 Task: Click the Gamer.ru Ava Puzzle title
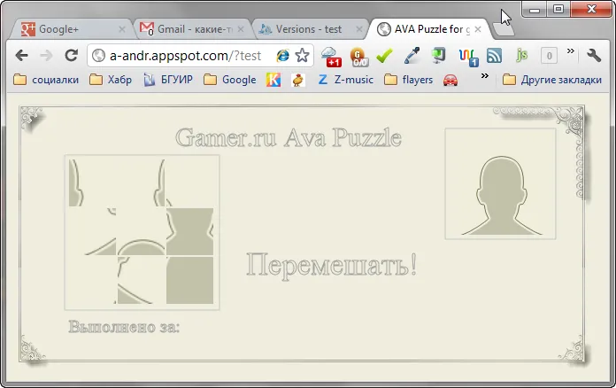pyautogui.click(x=289, y=137)
